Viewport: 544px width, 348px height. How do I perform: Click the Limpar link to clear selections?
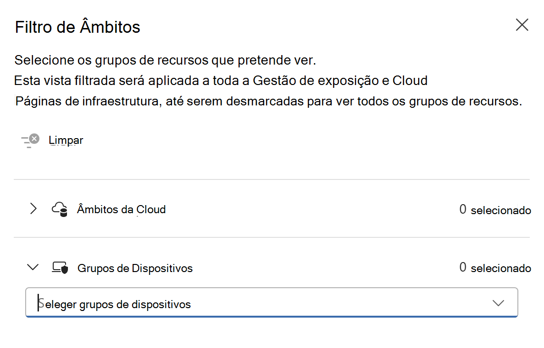pyautogui.click(x=66, y=140)
